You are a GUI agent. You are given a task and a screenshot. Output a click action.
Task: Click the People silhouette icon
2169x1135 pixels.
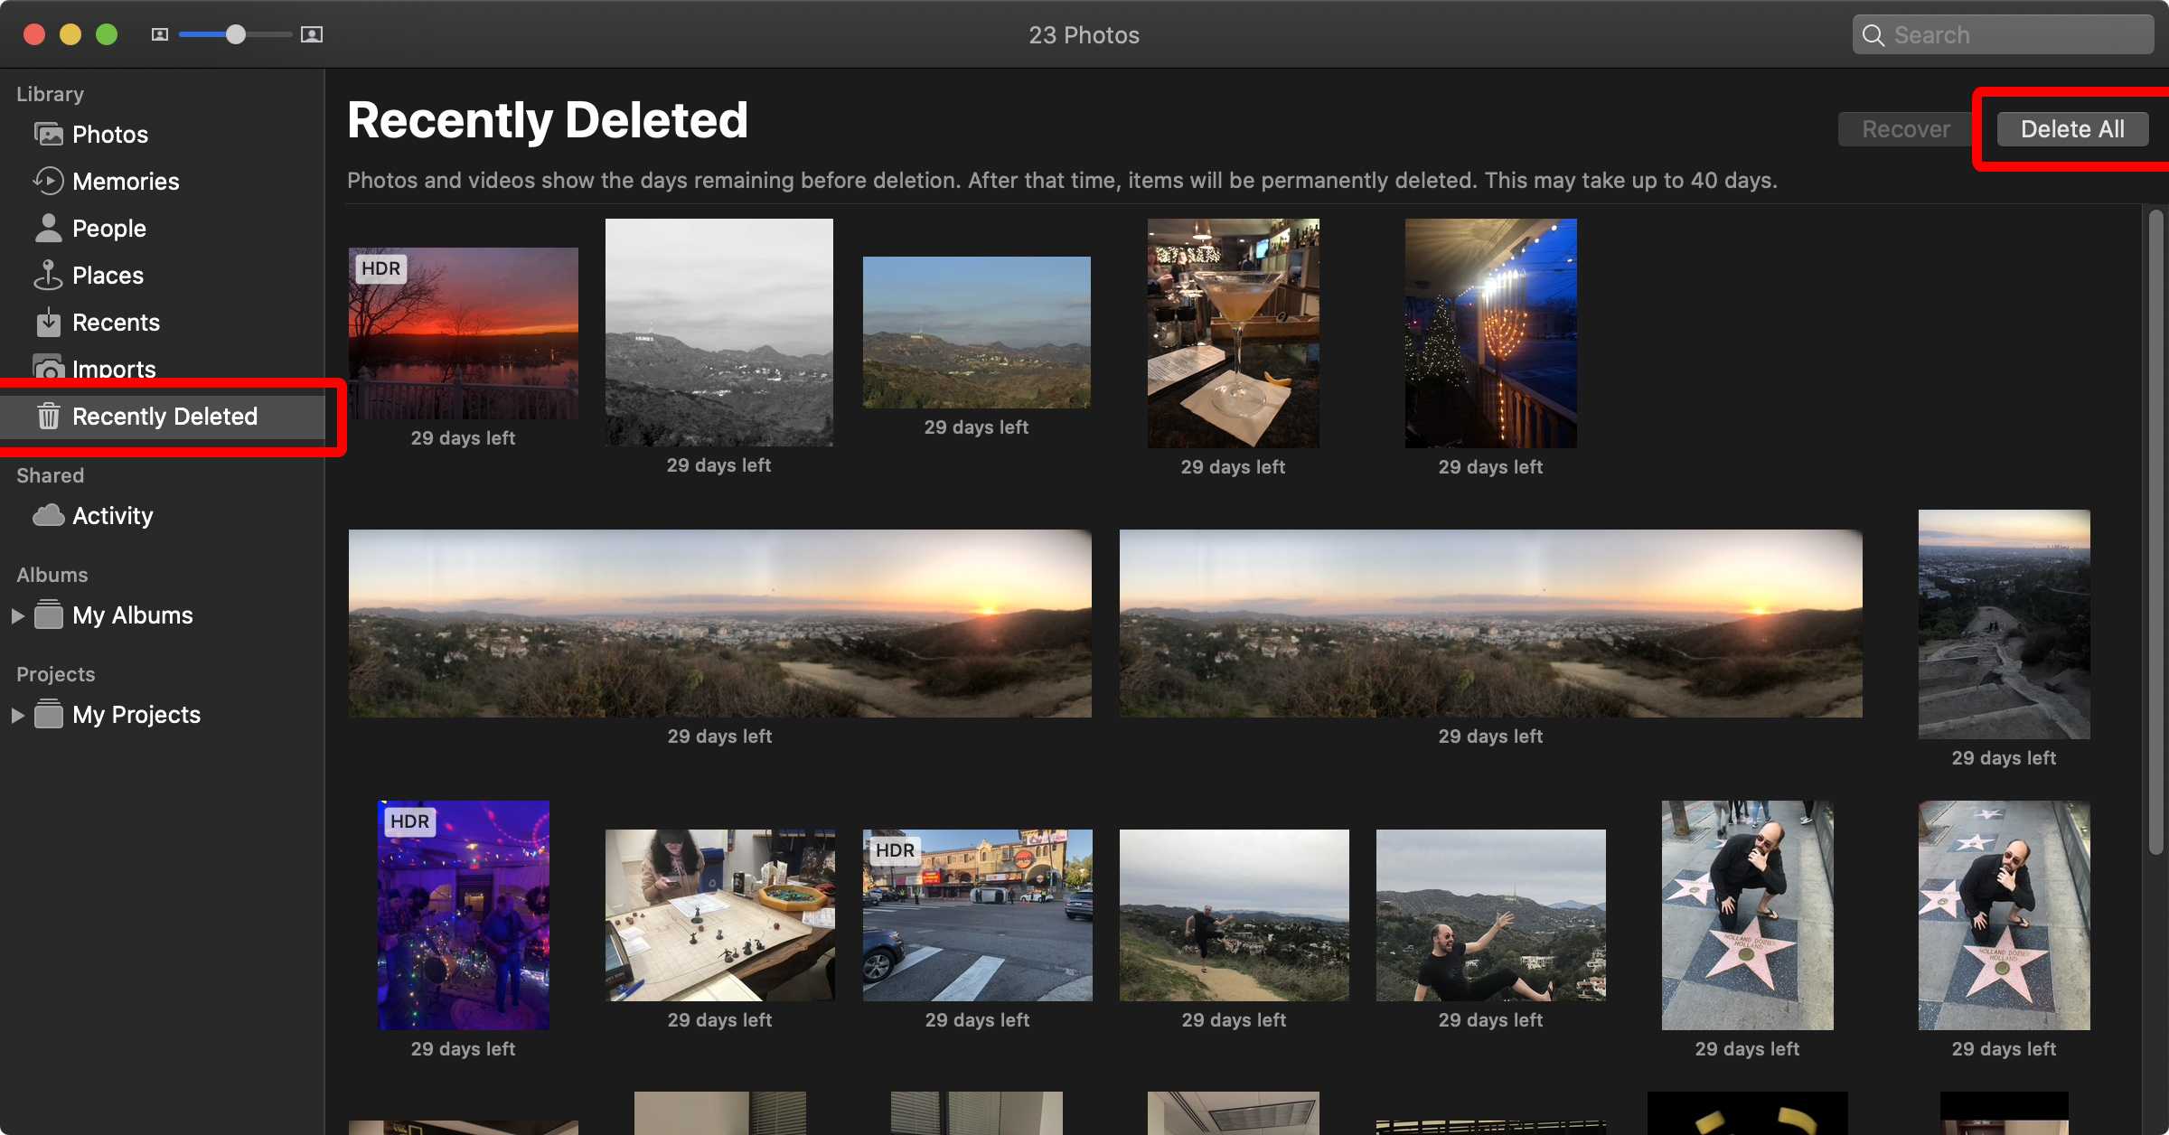[49, 229]
